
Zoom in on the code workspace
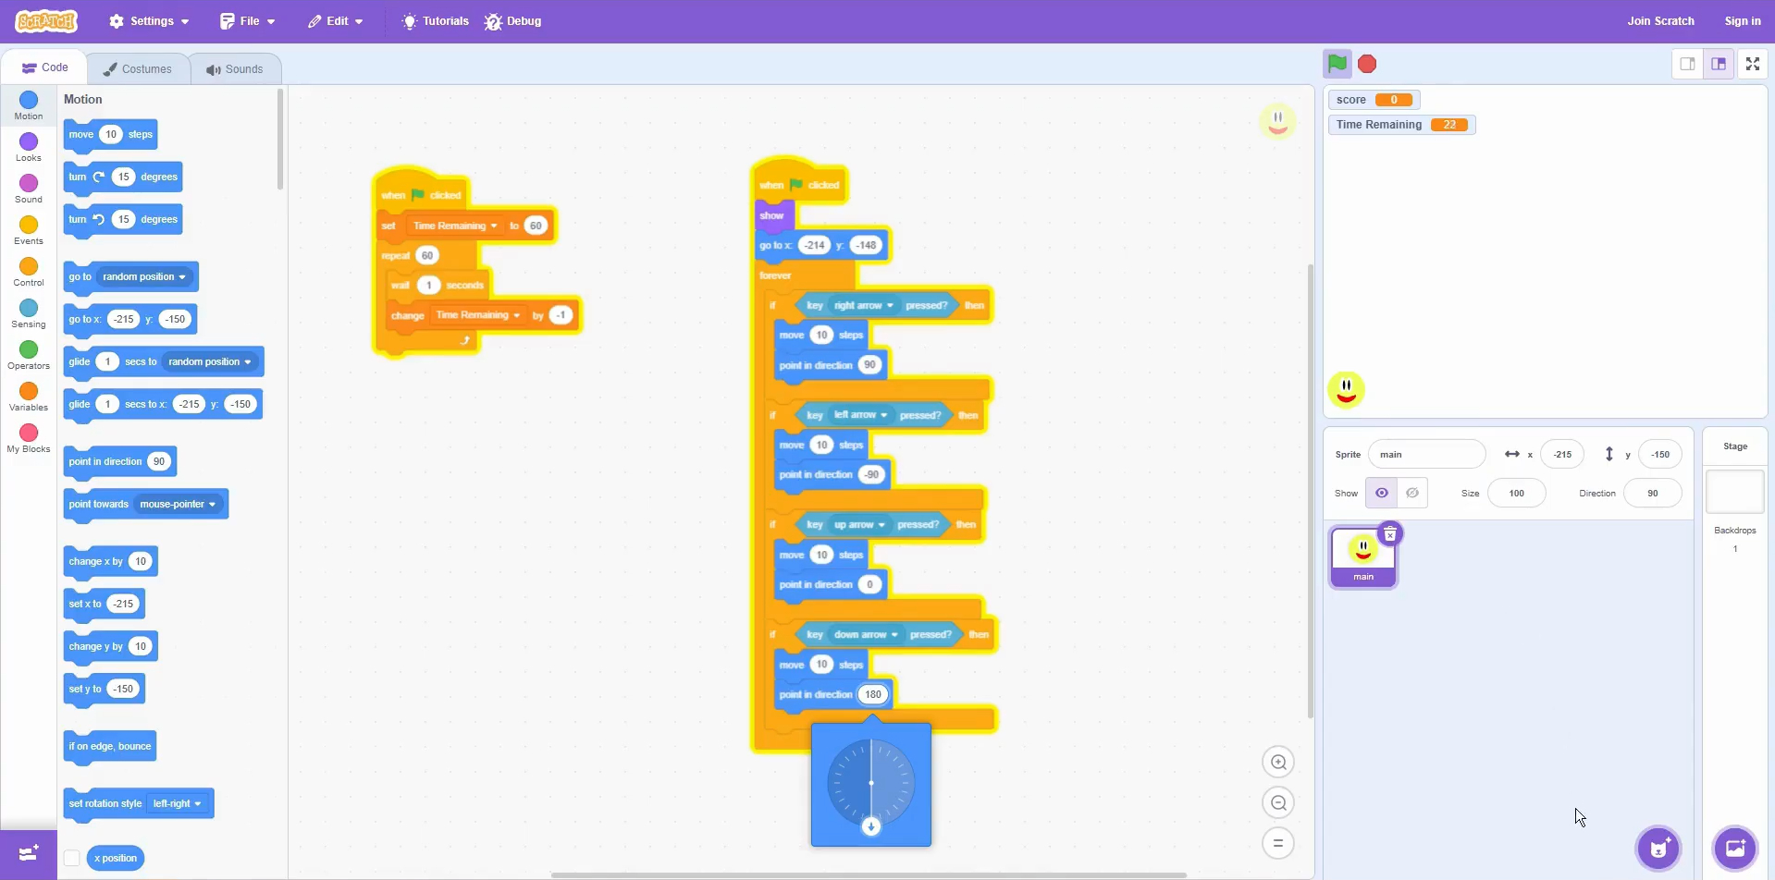[1278, 763]
